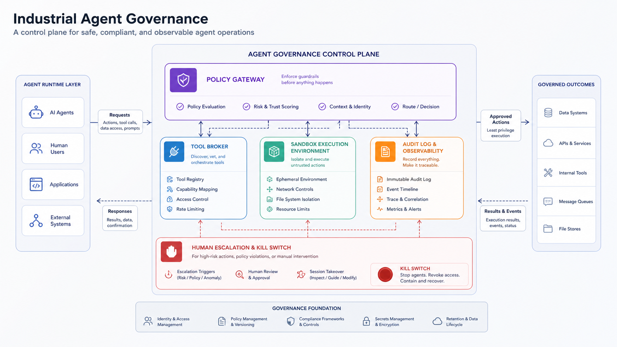
Task: Click the Policy Evaluation check circle
Action: pyautogui.click(x=180, y=107)
